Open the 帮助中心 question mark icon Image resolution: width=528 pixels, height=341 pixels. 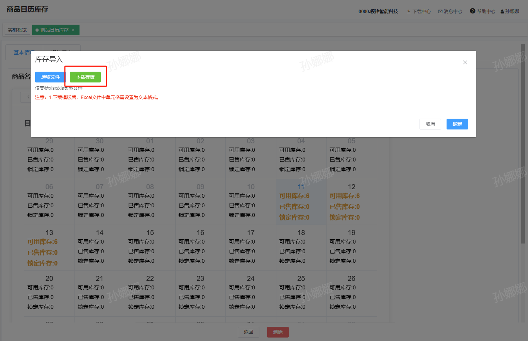click(472, 11)
